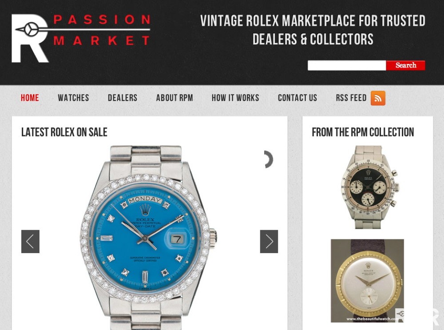Viewport: 444px width, 330px height.
Task: Open the Home menu item
Action: pos(30,98)
